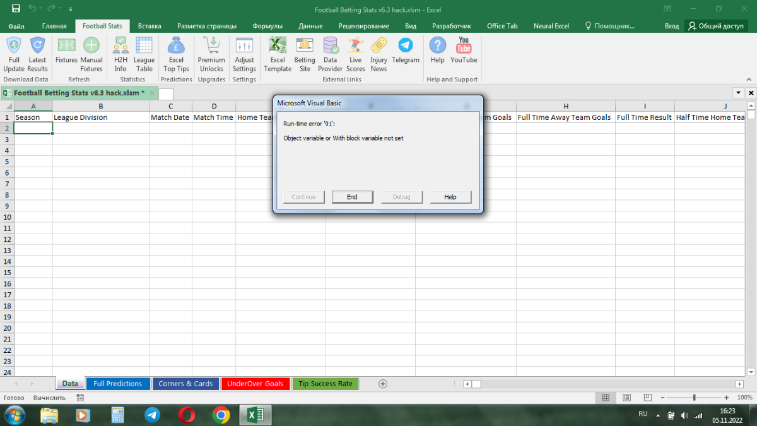
Task: Click the zoom out minus button
Action: pos(664,398)
